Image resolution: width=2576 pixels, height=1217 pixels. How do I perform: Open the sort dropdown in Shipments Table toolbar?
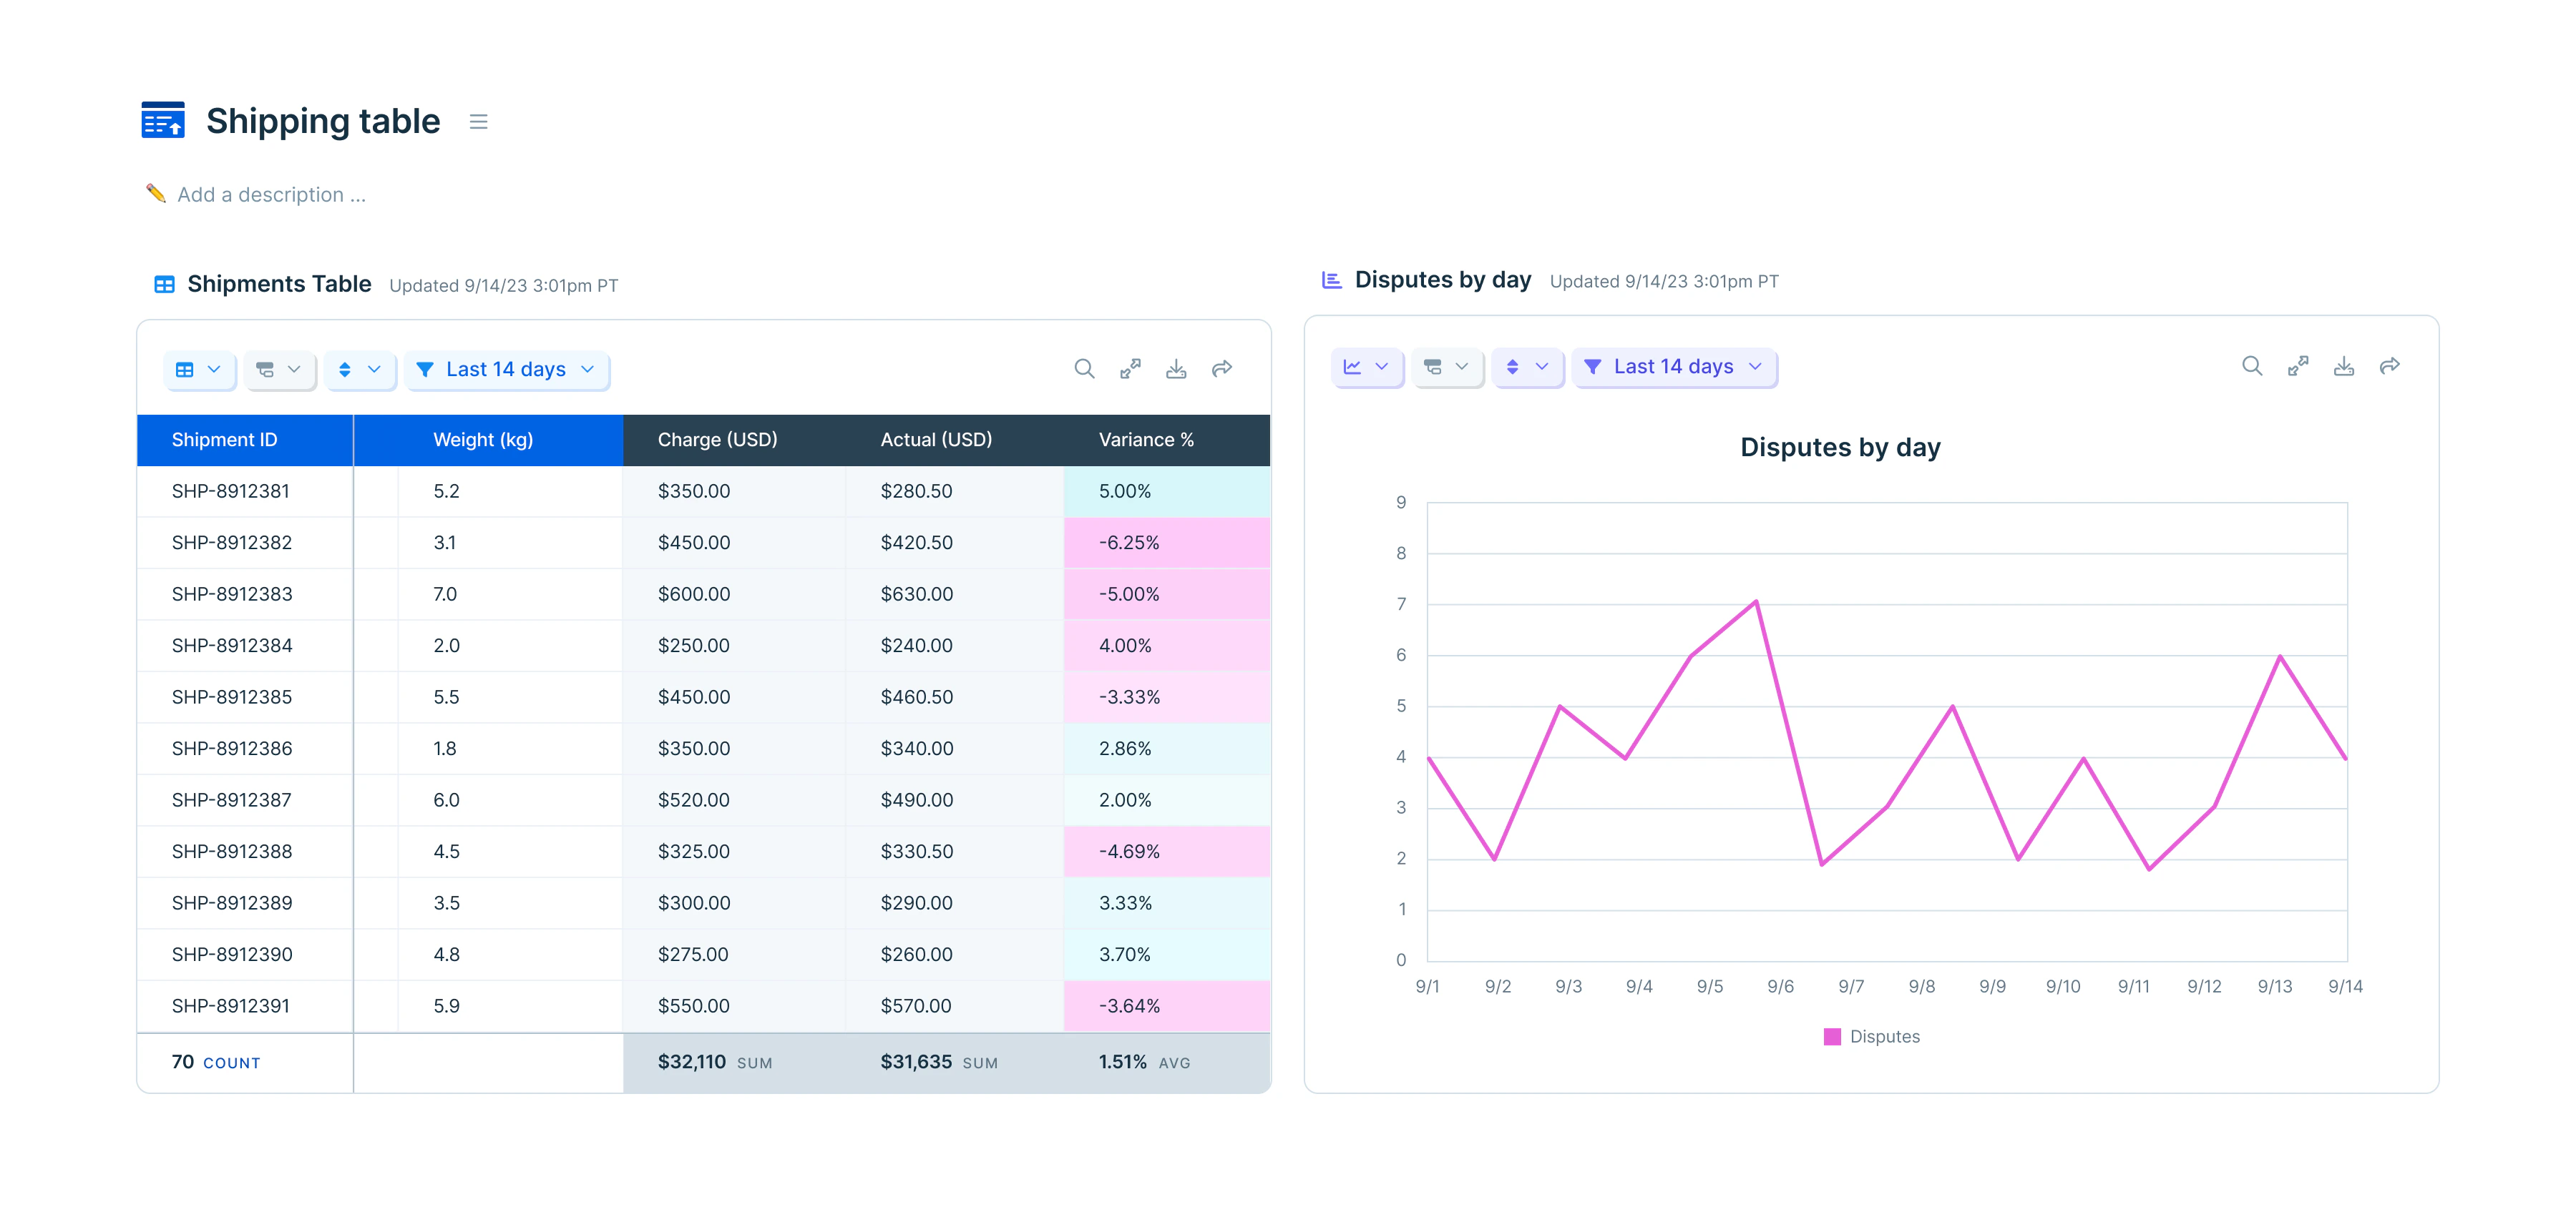(359, 370)
